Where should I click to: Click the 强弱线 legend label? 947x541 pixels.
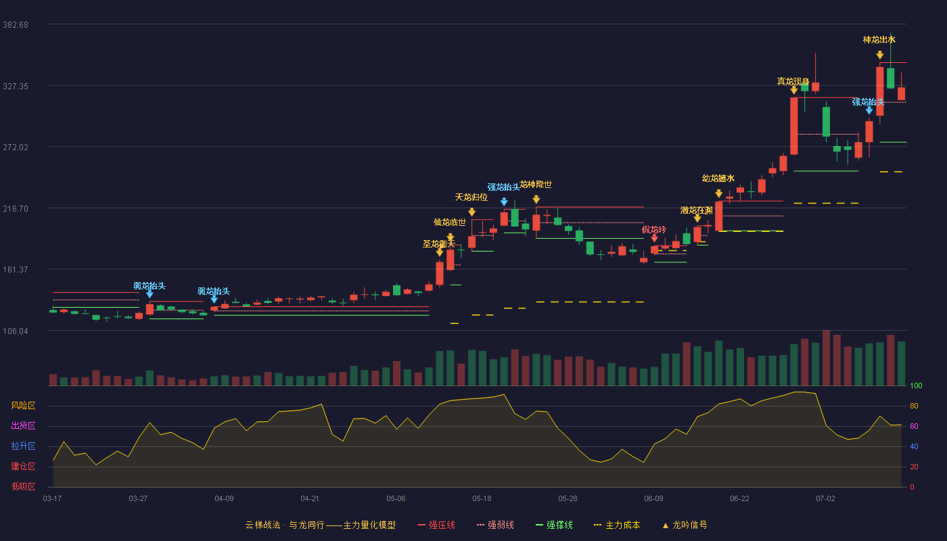click(x=501, y=525)
